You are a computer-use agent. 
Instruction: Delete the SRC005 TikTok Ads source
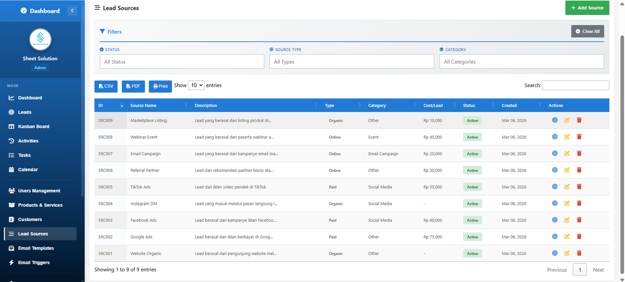point(579,187)
